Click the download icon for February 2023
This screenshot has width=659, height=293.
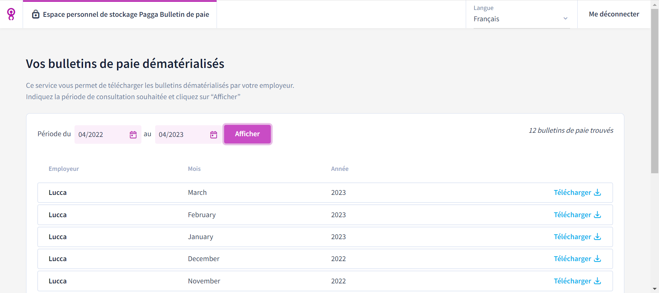(x=598, y=214)
